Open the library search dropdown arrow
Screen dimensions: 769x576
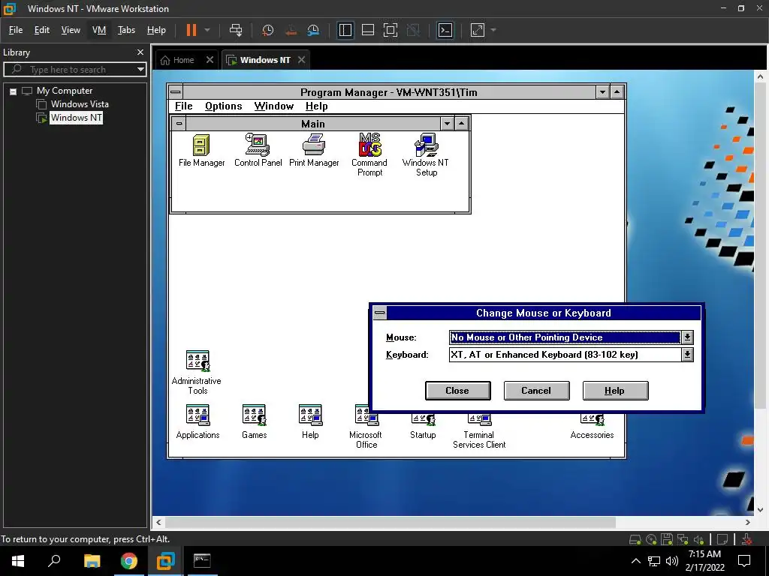click(x=140, y=70)
